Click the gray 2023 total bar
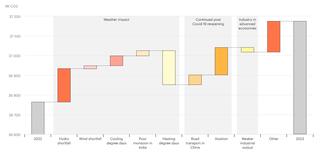Screen dimensions: 320x155 [x=300, y=78]
